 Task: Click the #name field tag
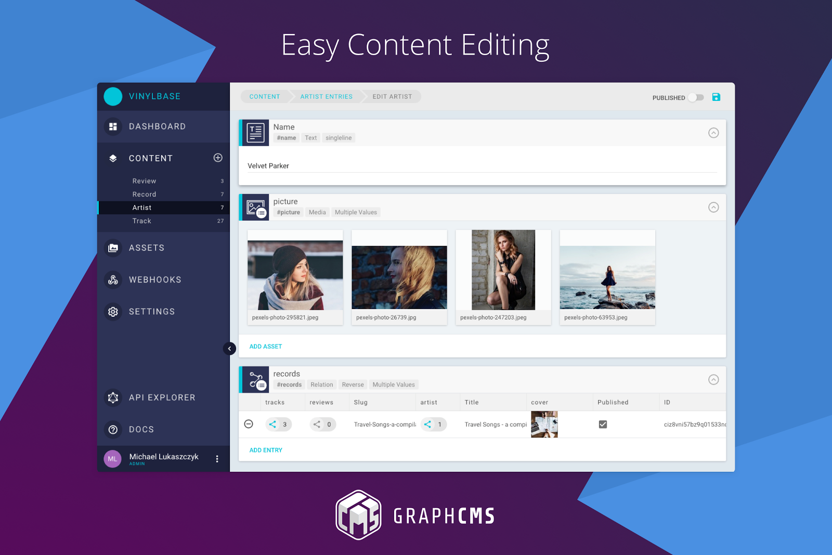(x=287, y=138)
